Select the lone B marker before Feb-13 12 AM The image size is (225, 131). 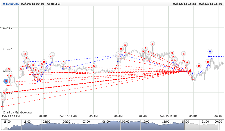(63, 62)
